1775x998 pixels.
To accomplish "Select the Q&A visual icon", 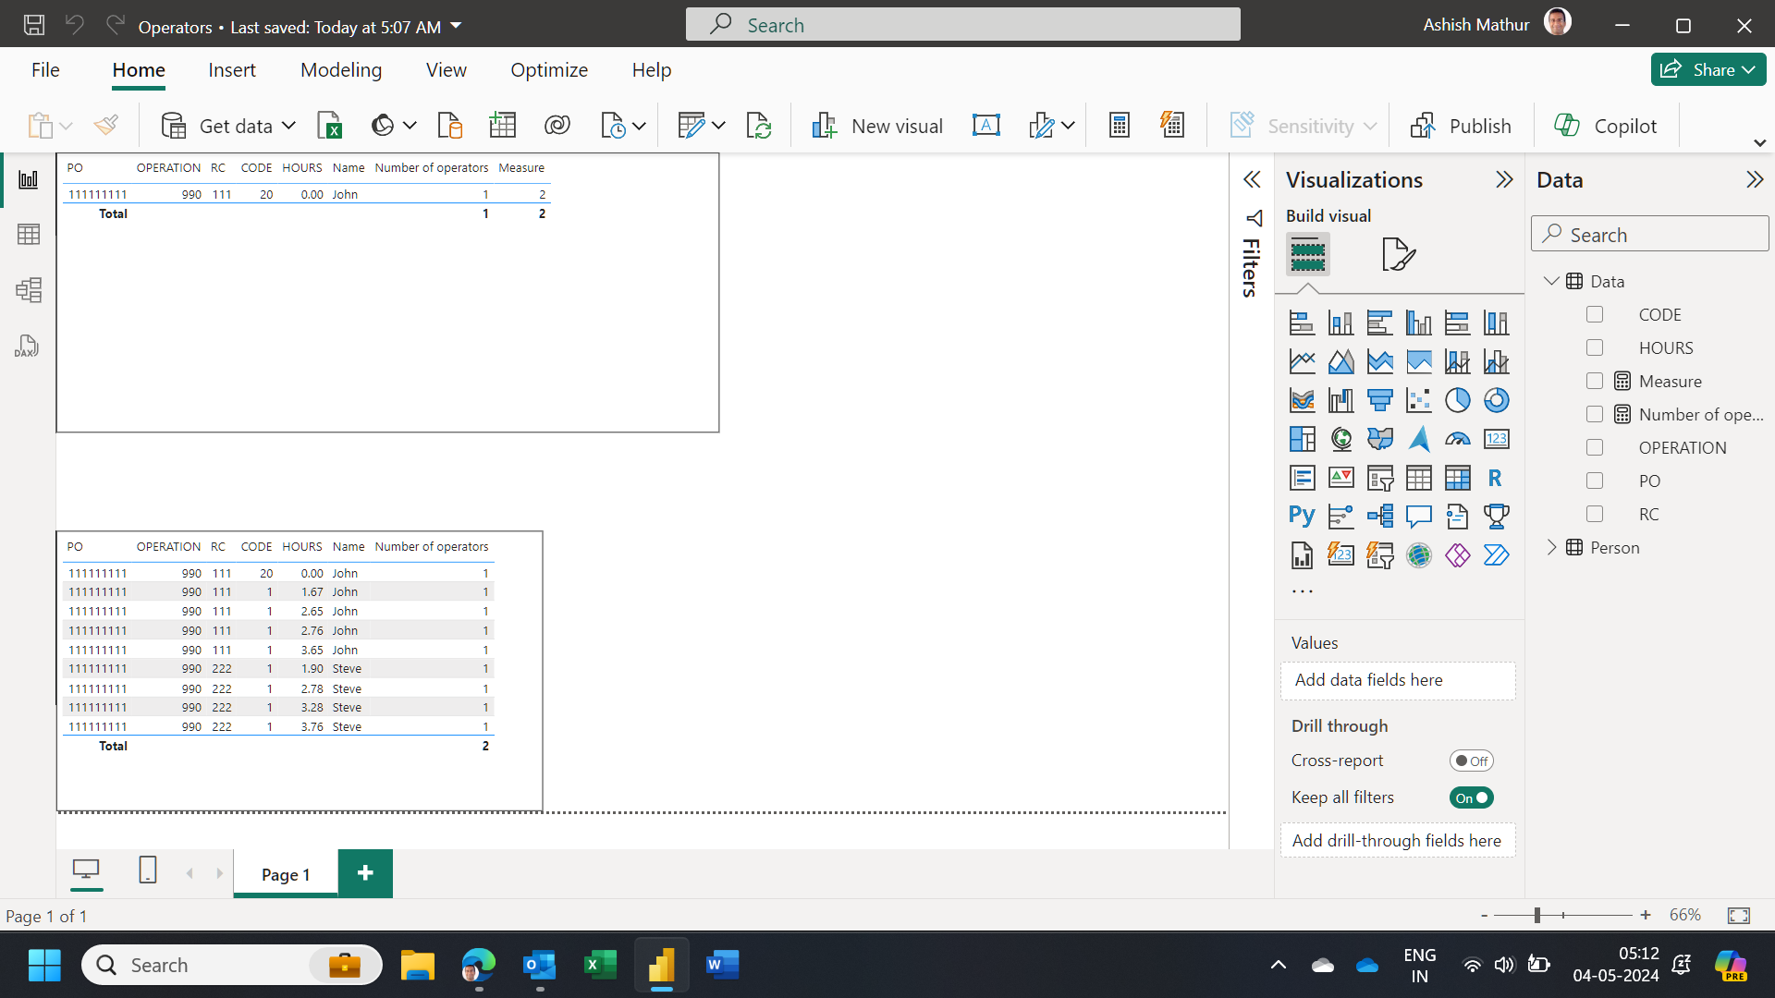I will click(1419, 516).
